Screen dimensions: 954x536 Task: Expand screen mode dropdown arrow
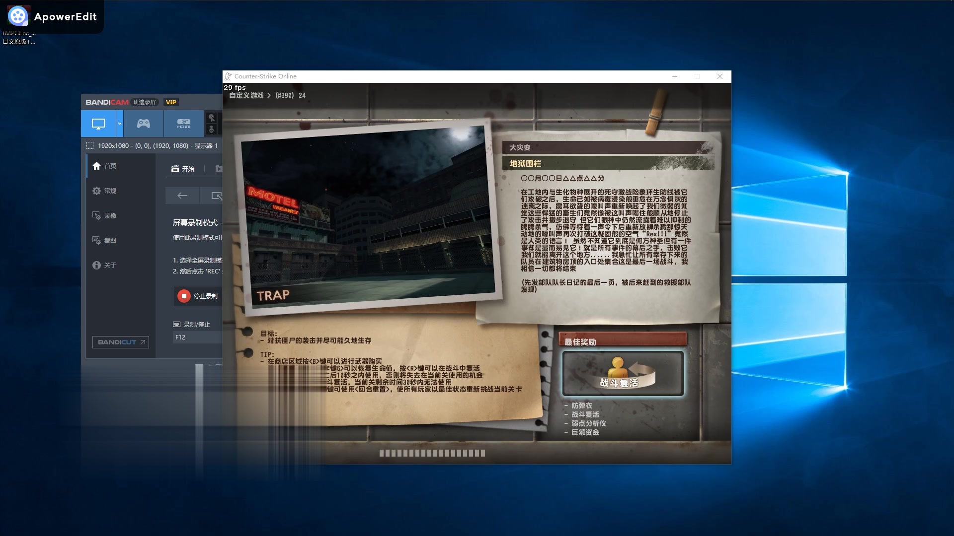click(x=120, y=124)
